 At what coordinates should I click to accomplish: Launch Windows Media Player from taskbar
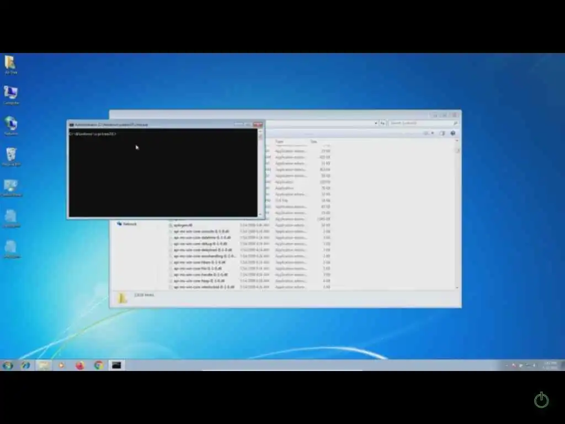click(61, 365)
